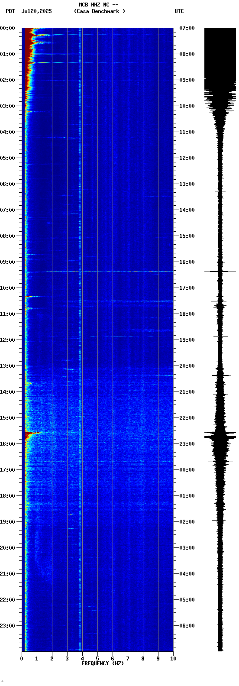
Task: Click the 01:00 PDT time tick label
Action: (8, 54)
